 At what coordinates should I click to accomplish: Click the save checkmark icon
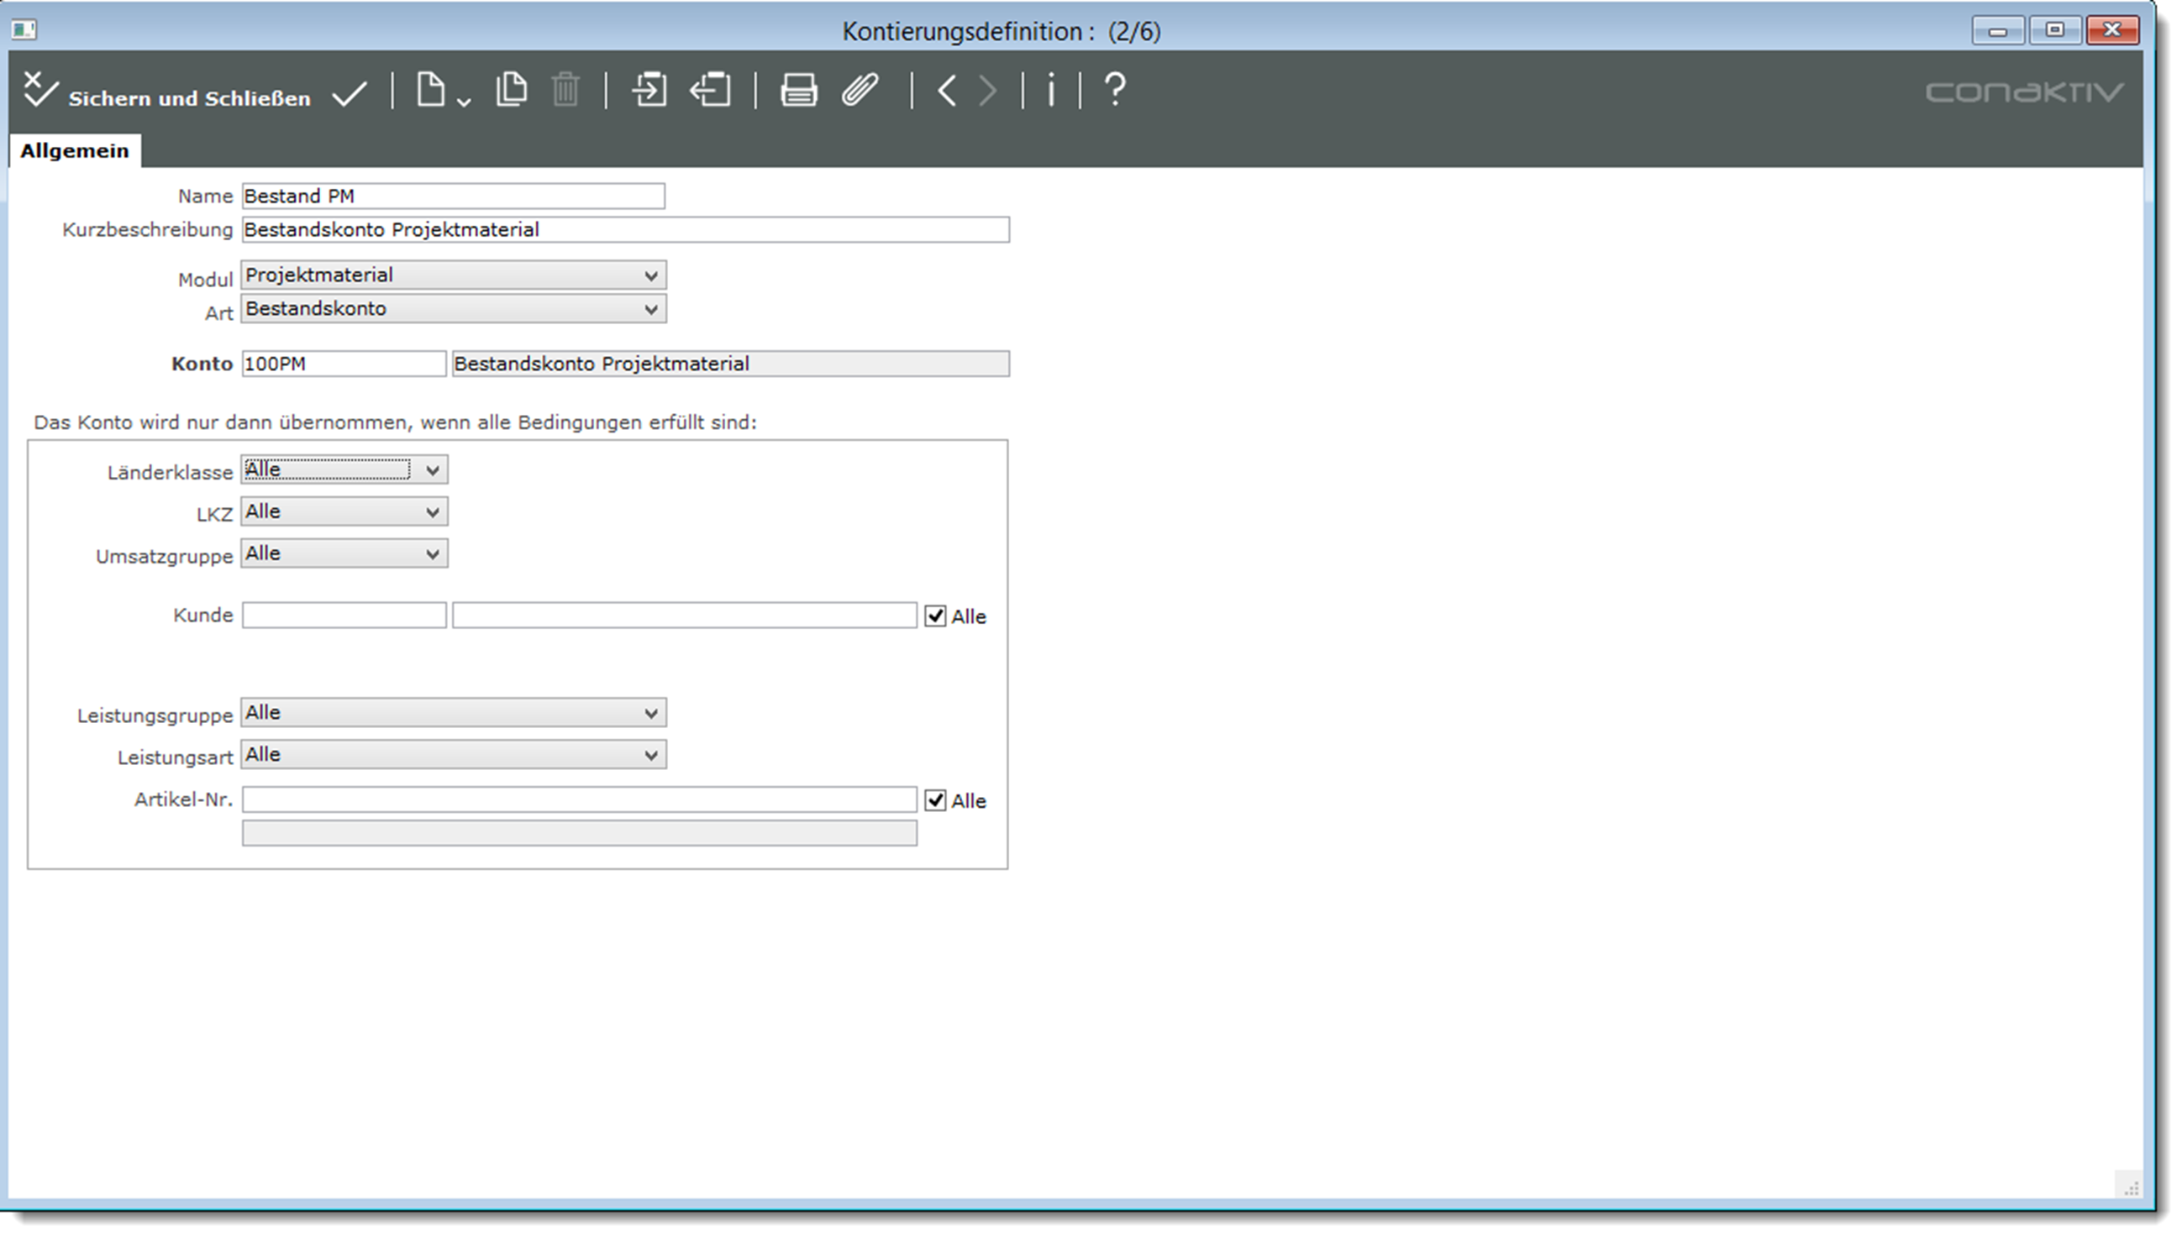click(x=350, y=92)
